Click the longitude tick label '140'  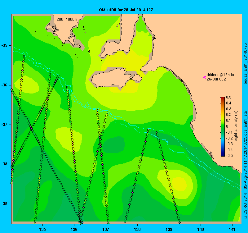tap(201, 229)
